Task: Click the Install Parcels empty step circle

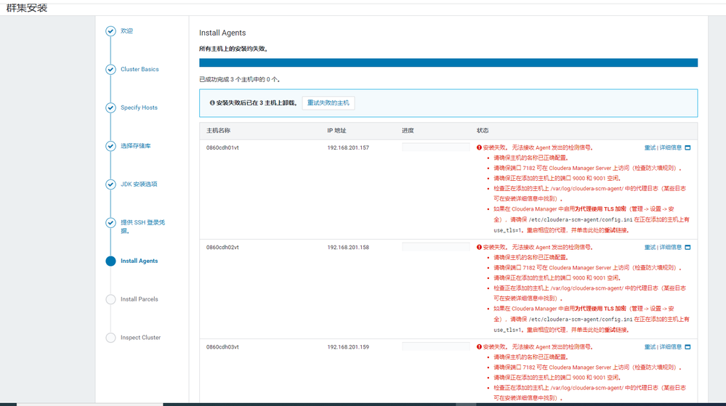Action: [110, 299]
